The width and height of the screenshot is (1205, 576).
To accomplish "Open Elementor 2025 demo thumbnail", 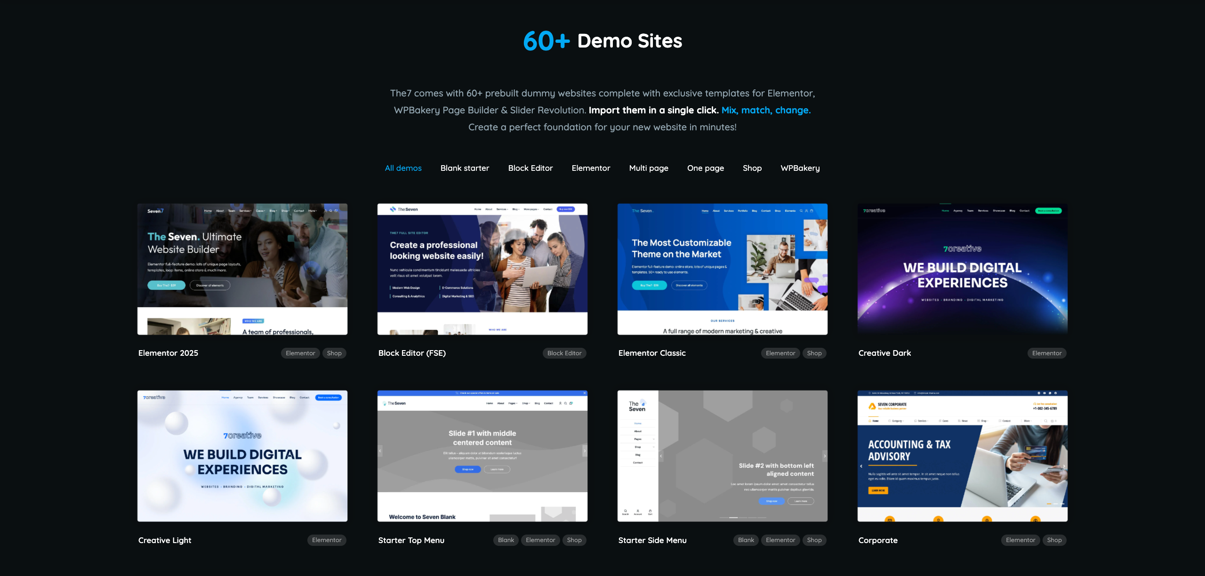I will tap(242, 269).
